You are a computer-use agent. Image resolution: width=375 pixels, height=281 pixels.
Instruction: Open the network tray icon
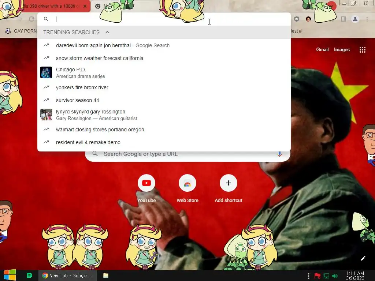(326, 276)
